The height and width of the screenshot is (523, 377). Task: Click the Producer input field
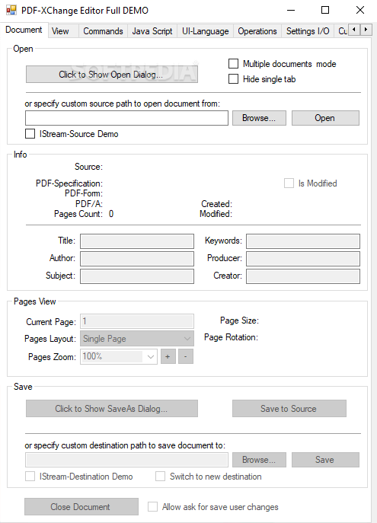click(x=303, y=259)
